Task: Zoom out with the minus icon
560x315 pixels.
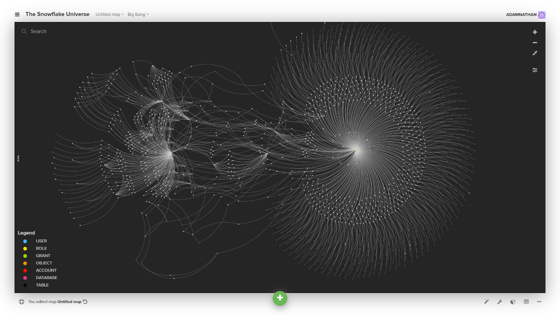Action: tap(535, 42)
